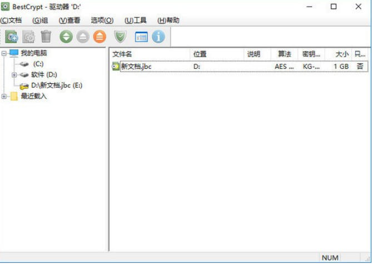Click the orange dismount all icon
This screenshot has width=372, height=264.
pyautogui.click(x=100, y=37)
